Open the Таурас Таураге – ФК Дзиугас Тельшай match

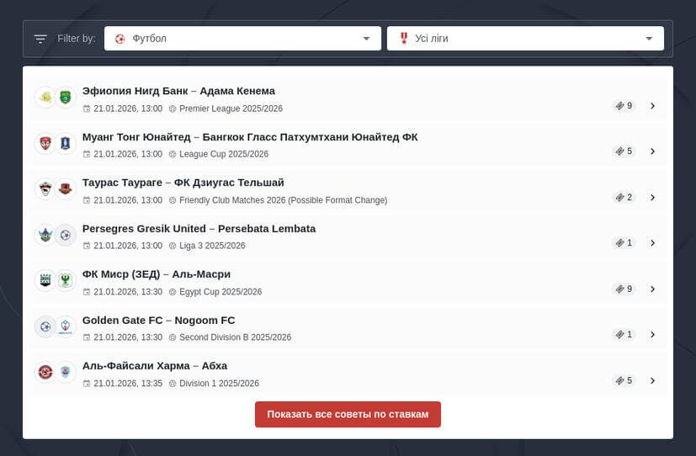[x=183, y=183]
